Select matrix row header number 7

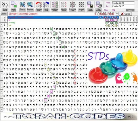point(1,51)
